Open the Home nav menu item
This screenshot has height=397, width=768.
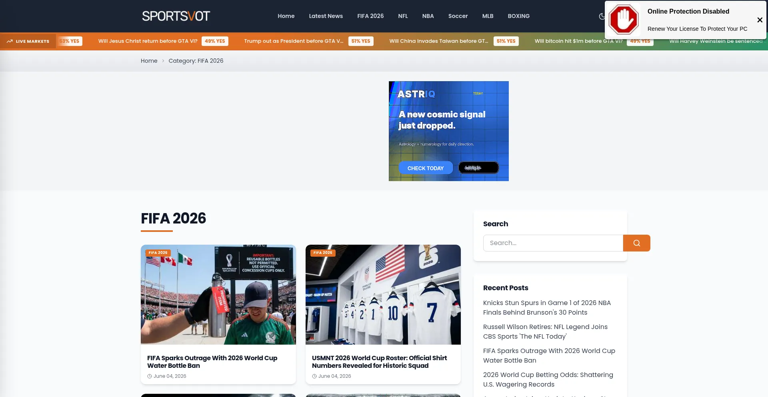286,16
